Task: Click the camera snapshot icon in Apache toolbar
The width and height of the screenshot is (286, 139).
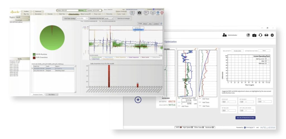Action: (x=139, y=12)
